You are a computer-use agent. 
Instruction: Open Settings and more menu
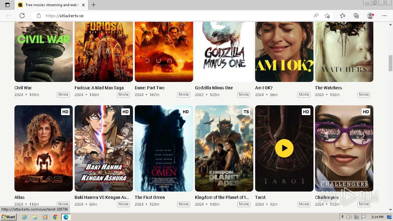coord(384,16)
